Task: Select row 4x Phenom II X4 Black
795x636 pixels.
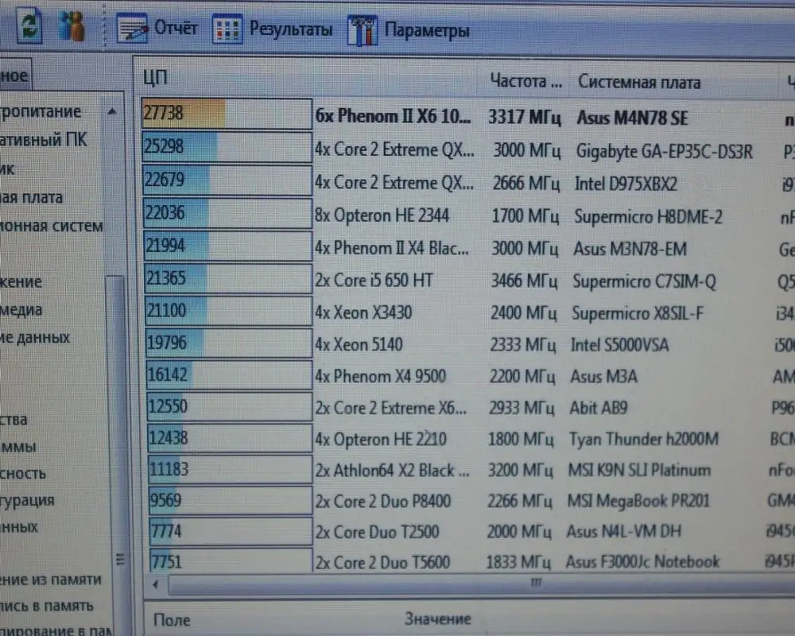Action: coord(469,248)
